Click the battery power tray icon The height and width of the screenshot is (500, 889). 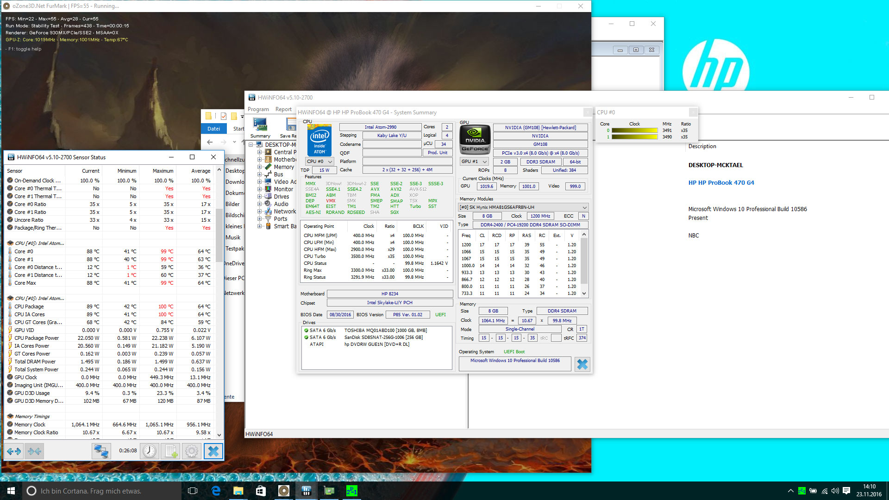pyautogui.click(x=813, y=491)
